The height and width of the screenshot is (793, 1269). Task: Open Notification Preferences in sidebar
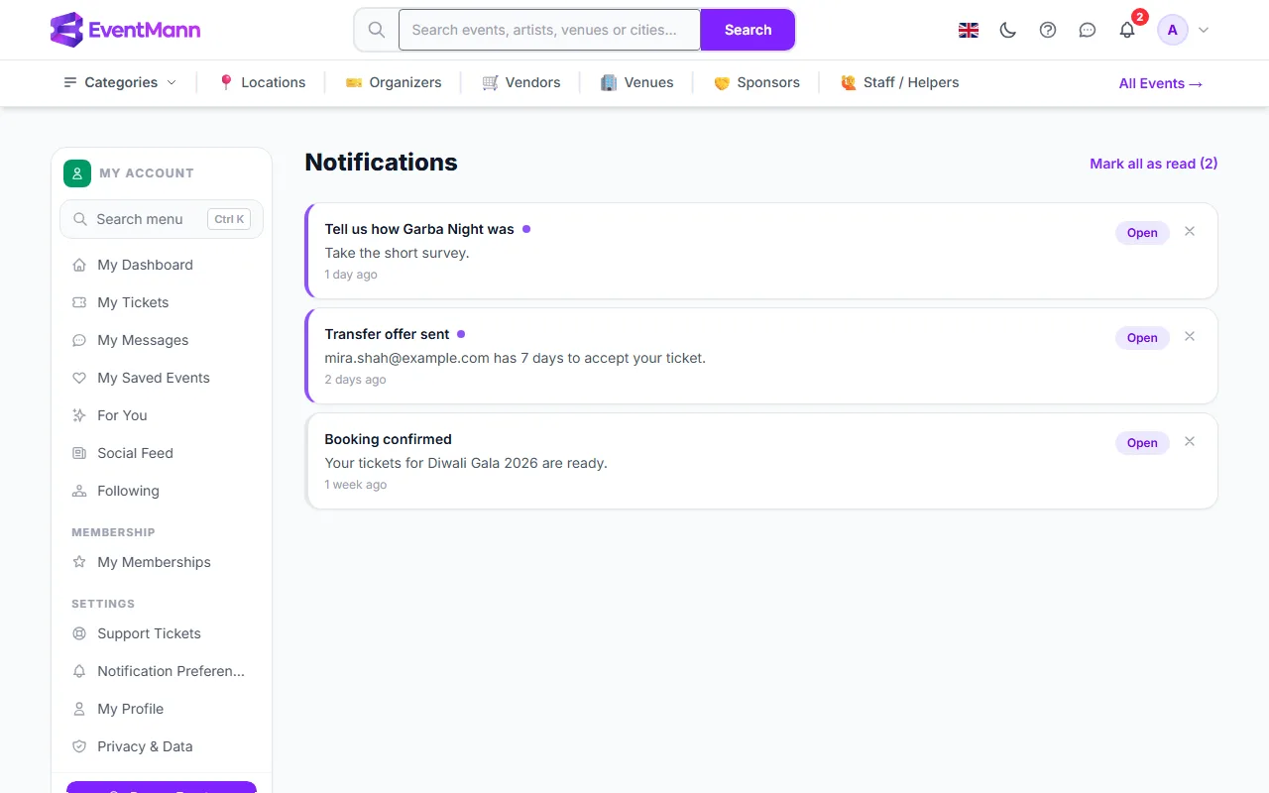[x=162, y=671]
